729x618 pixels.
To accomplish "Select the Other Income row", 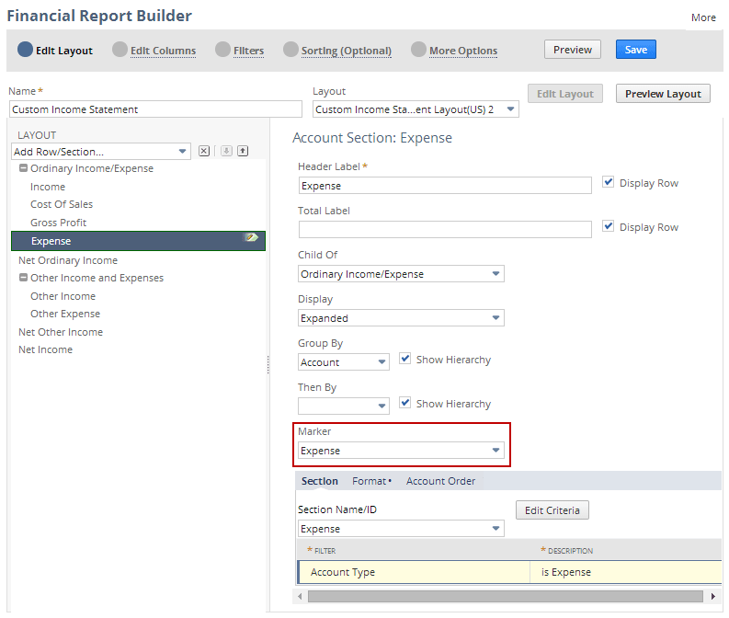I will click(x=63, y=296).
